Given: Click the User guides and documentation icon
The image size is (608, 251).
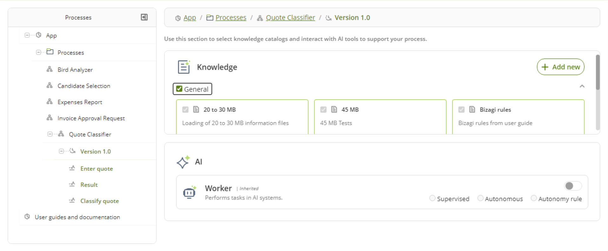Looking at the screenshot, I should coord(27,217).
